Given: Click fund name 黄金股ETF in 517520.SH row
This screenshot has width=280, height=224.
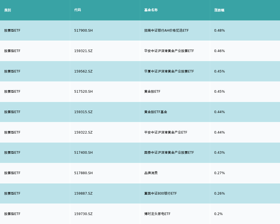Looking at the screenshot, I should click(152, 92).
